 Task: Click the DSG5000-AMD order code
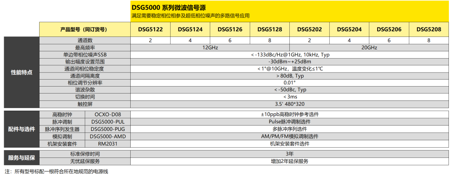108,136
